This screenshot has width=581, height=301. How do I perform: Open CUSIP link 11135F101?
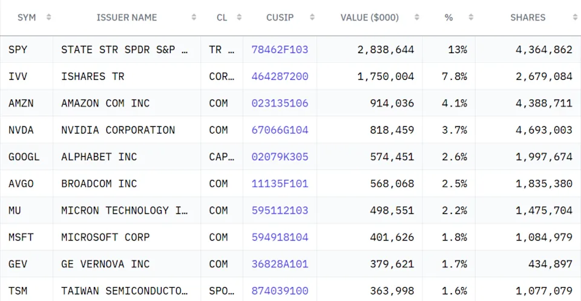tap(280, 184)
